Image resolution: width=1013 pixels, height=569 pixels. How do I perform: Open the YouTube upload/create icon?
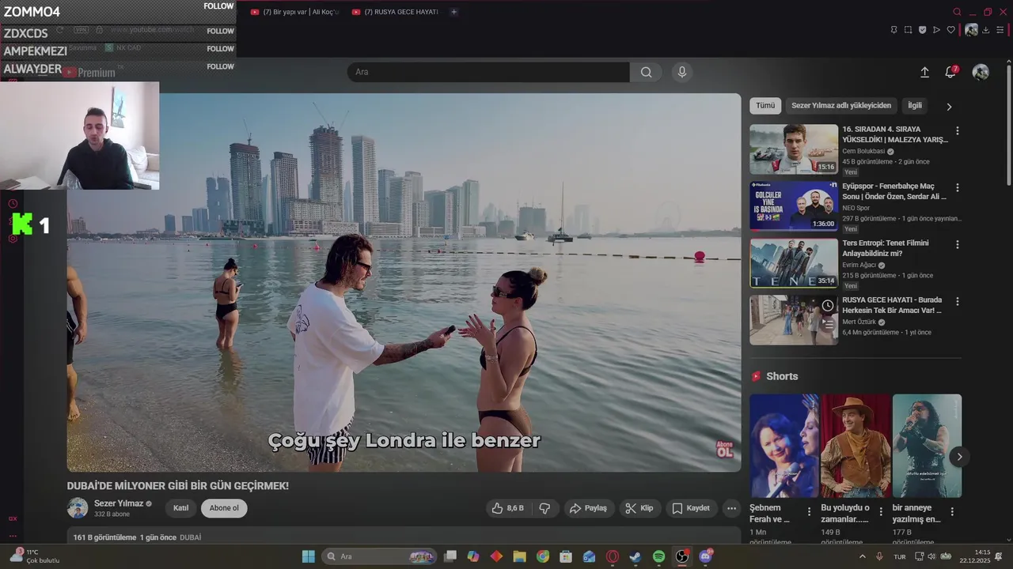pos(924,72)
